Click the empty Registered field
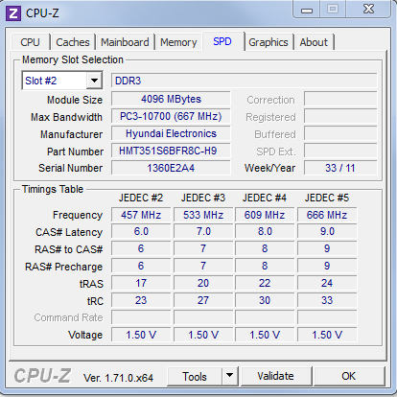 point(340,116)
